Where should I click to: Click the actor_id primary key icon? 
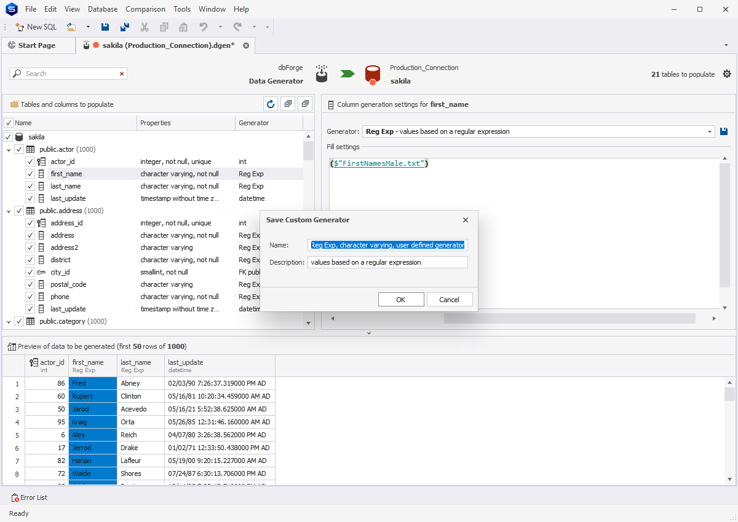click(x=41, y=162)
